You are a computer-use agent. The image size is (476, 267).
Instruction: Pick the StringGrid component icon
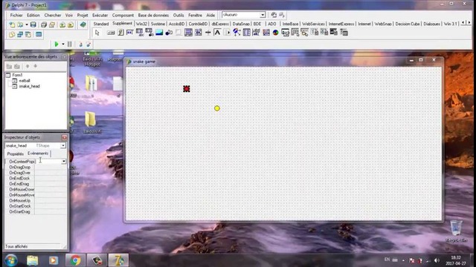(140, 33)
